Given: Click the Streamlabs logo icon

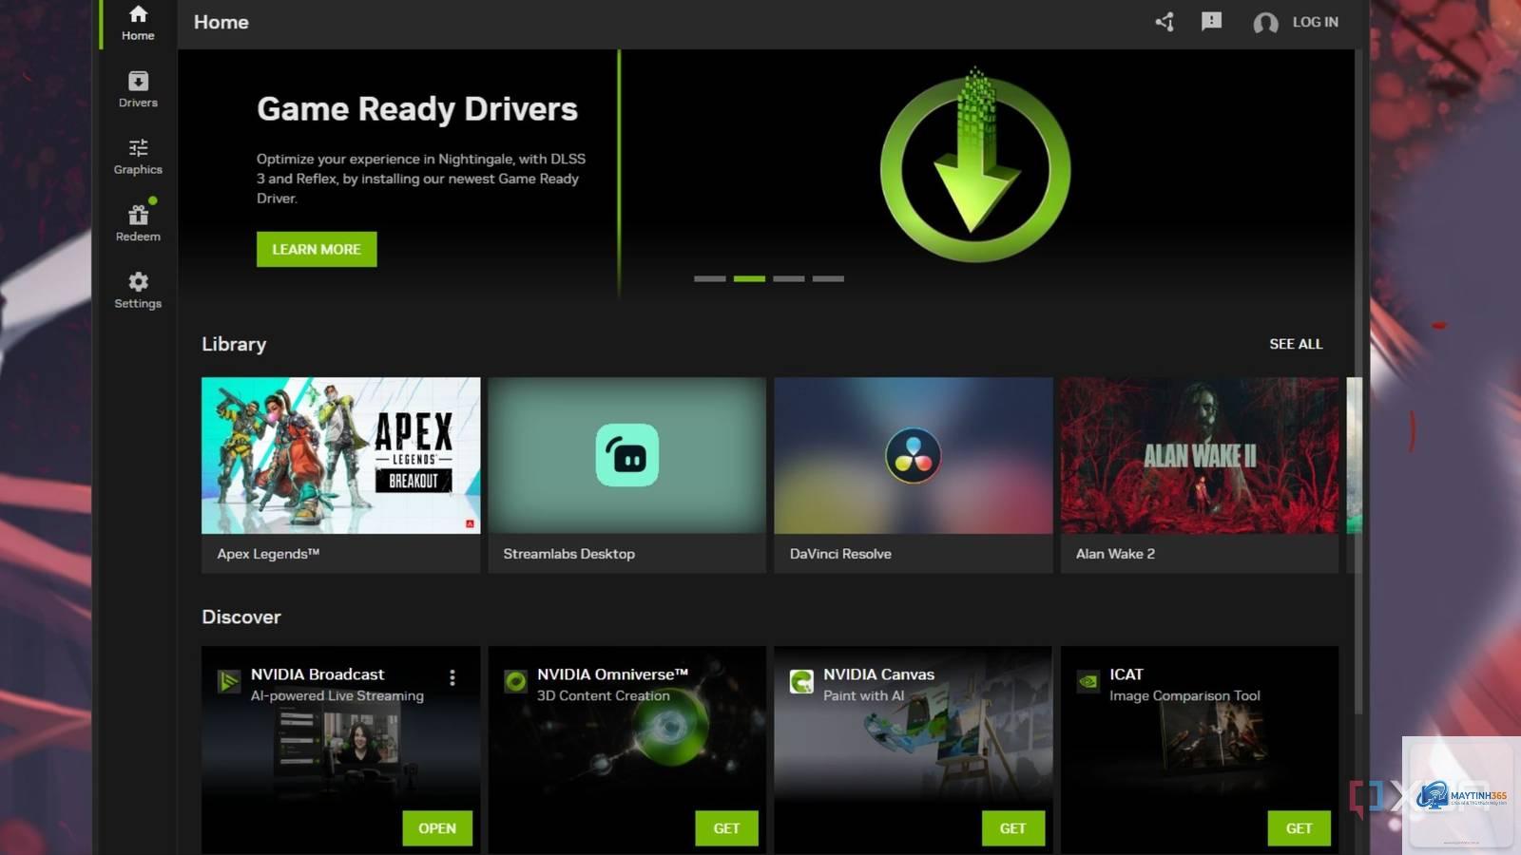Looking at the screenshot, I should click(x=627, y=455).
